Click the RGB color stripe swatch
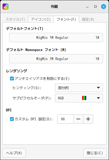This screenshot has width=109, height=160. click(x=84, y=98)
